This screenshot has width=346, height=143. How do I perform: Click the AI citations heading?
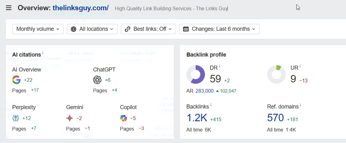coord(27,55)
